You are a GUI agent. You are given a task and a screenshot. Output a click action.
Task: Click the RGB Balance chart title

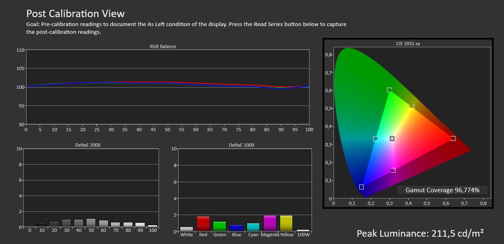point(163,46)
